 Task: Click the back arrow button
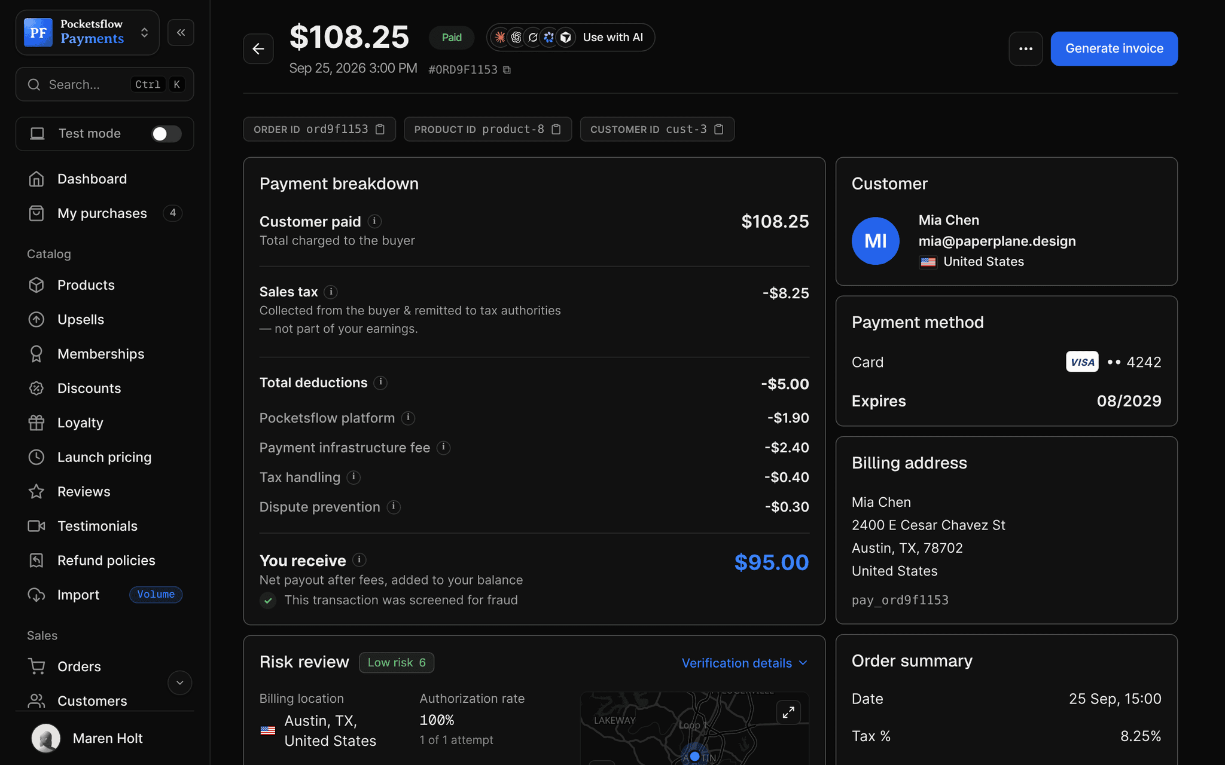258,49
